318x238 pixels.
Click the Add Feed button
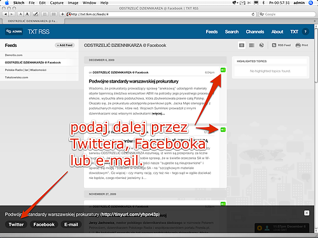[x=65, y=45]
